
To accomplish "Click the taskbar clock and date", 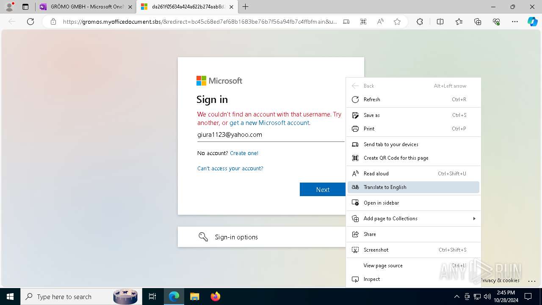I will 506,297.
